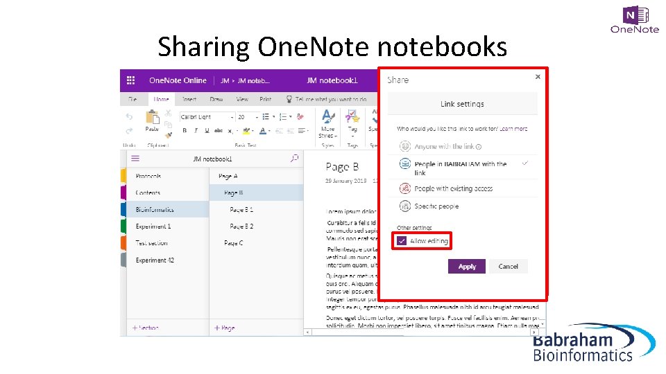Screen dimensions: 666x374
Task: Apply yellow text highlight color
Action: pos(246,131)
